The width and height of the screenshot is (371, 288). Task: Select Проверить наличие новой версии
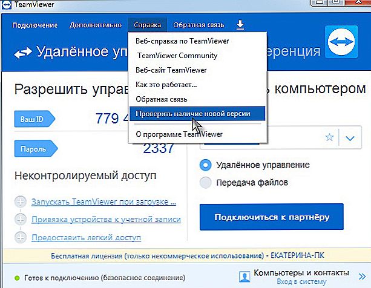click(197, 114)
